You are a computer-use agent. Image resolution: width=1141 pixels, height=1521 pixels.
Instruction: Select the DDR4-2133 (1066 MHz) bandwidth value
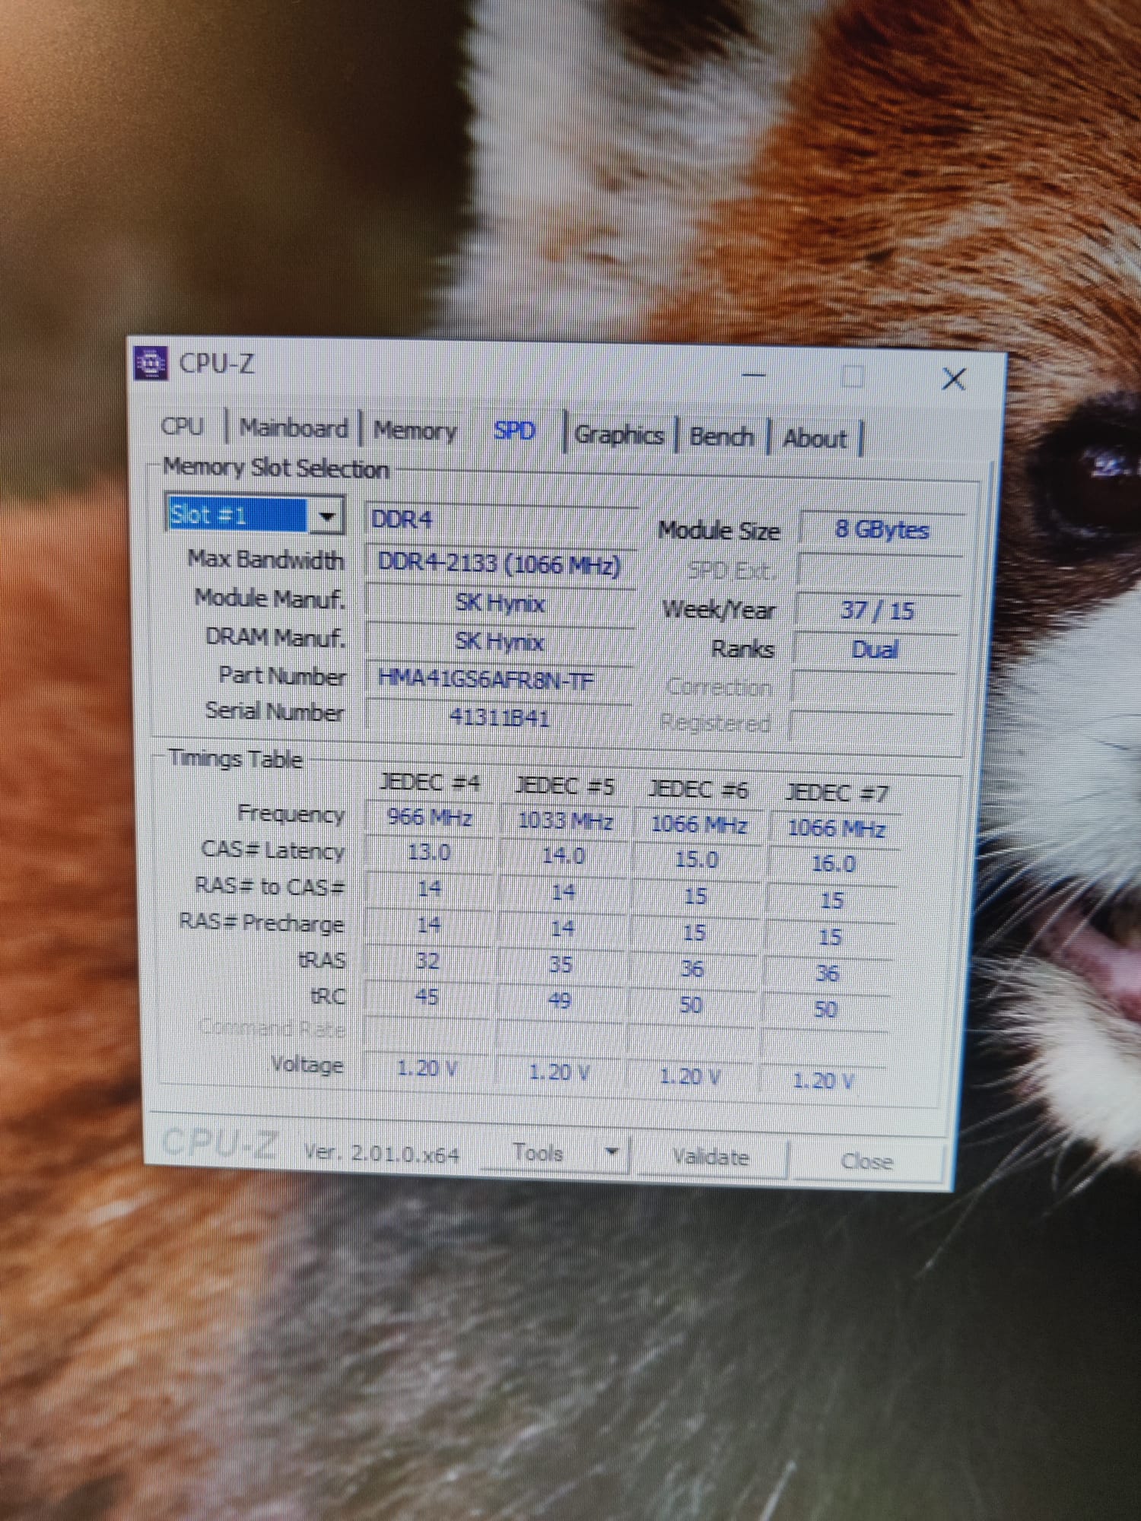pyautogui.click(x=500, y=564)
